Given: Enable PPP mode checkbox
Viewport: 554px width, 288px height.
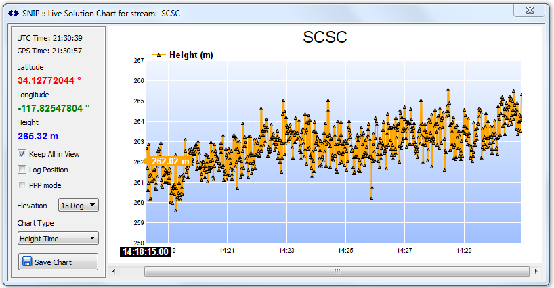Looking at the screenshot, I should tap(22, 185).
